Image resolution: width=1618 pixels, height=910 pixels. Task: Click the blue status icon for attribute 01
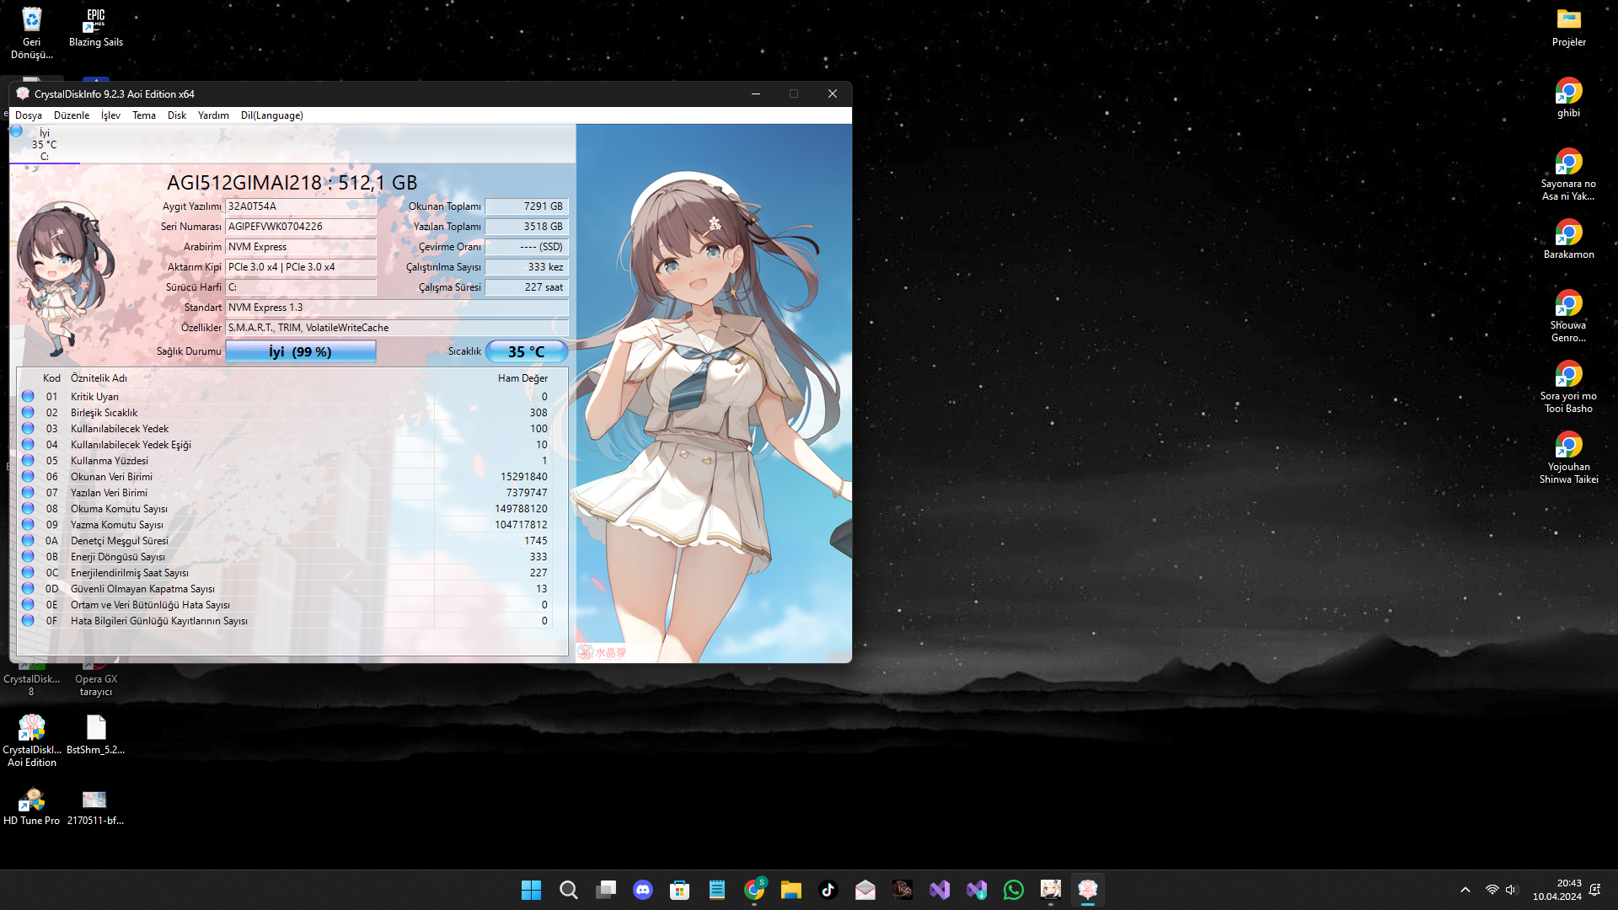[28, 396]
